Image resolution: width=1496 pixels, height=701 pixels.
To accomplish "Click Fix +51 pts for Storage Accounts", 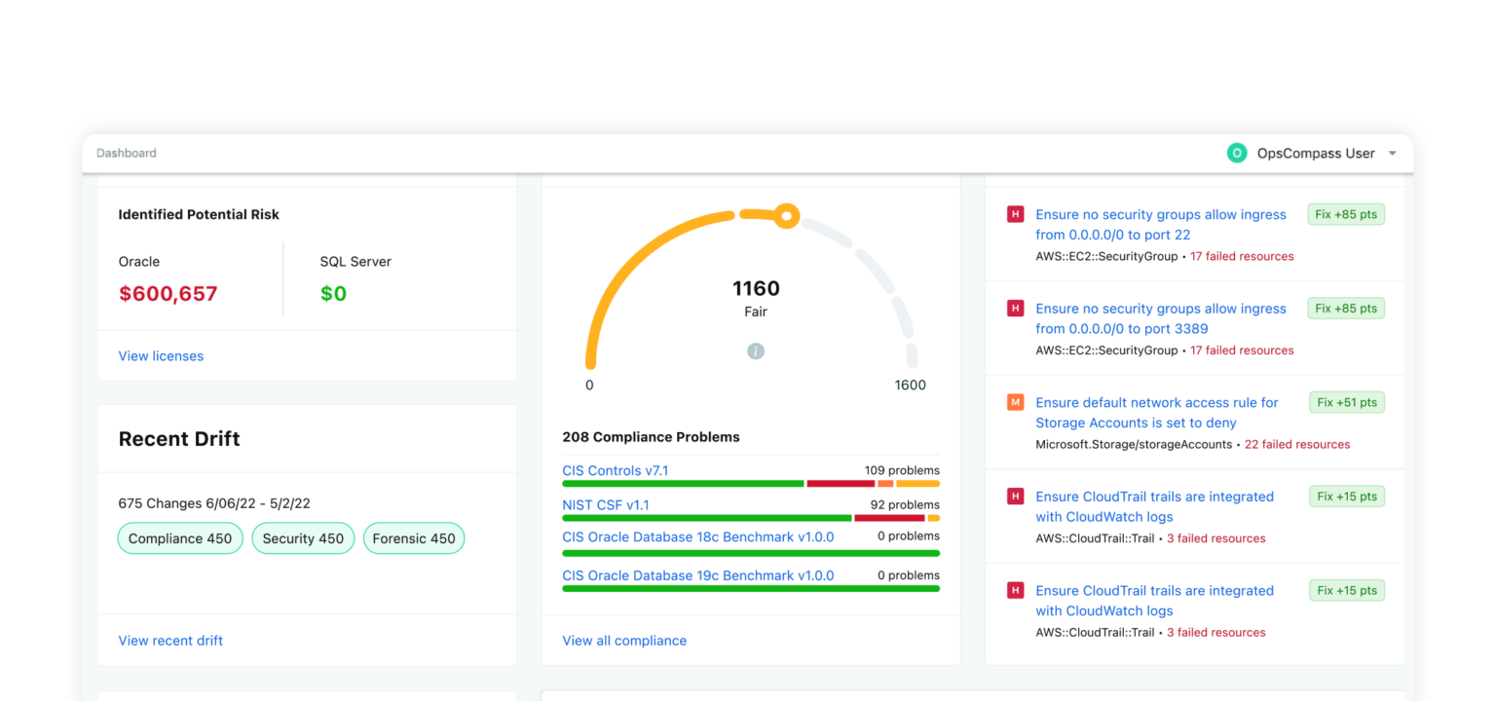I will pyautogui.click(x=1346, y=402).
